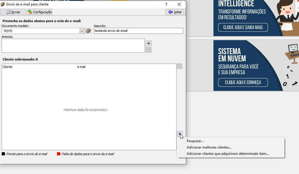Click inside the Anexos list box
299x174 pixels.
[73, 46]
